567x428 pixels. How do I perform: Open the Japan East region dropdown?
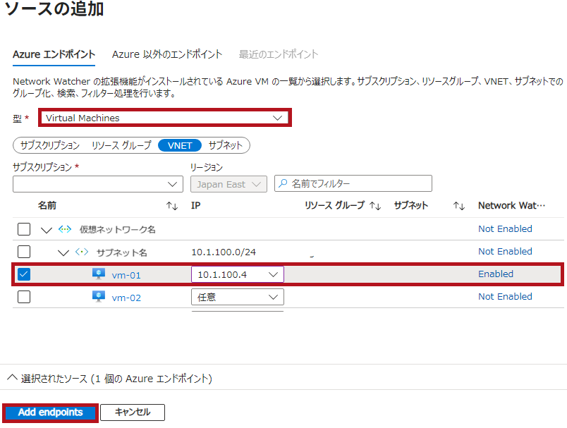pos(228,184)
